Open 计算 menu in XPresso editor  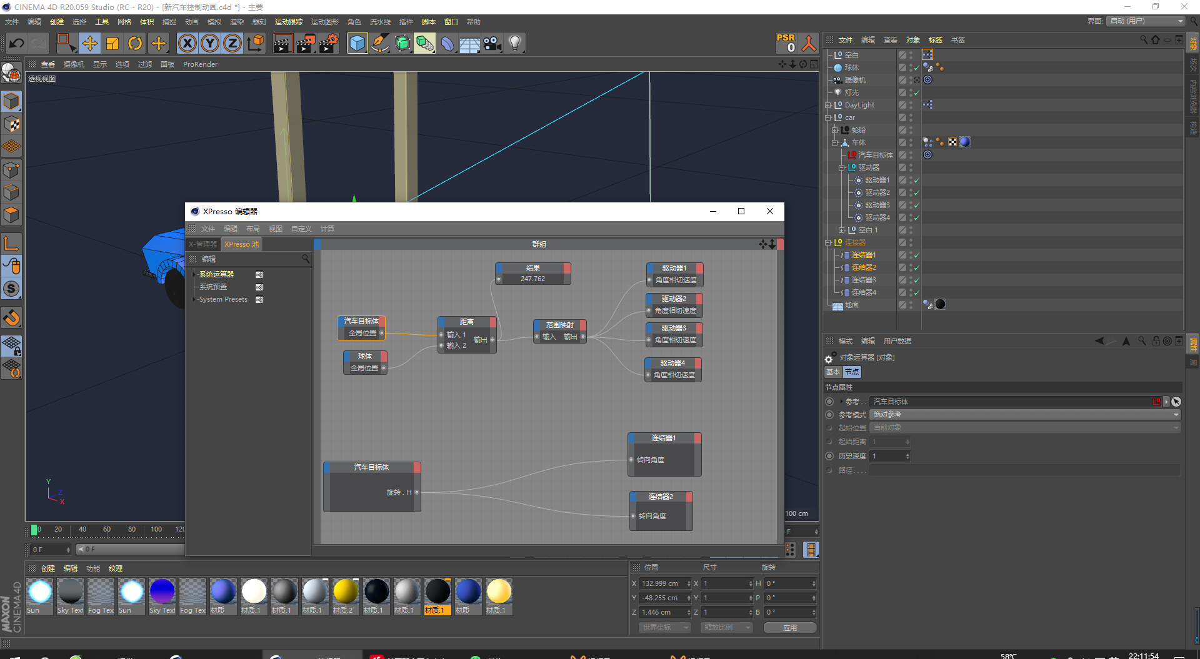(x=327, y=229)
